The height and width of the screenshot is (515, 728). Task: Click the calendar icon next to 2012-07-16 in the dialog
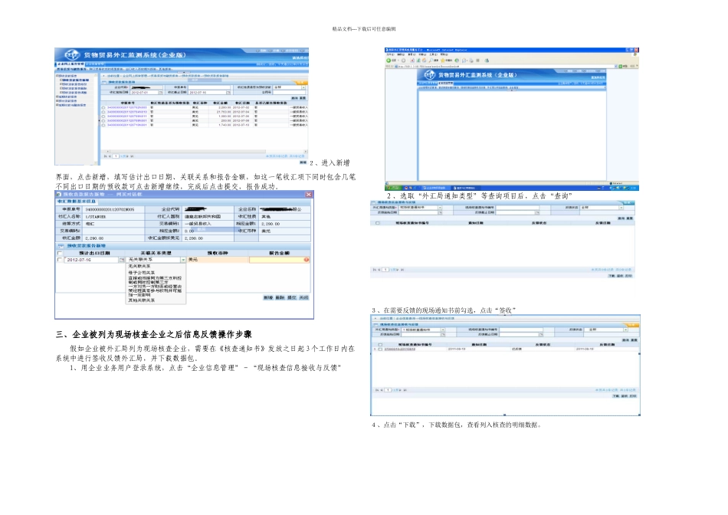(122, 261)
